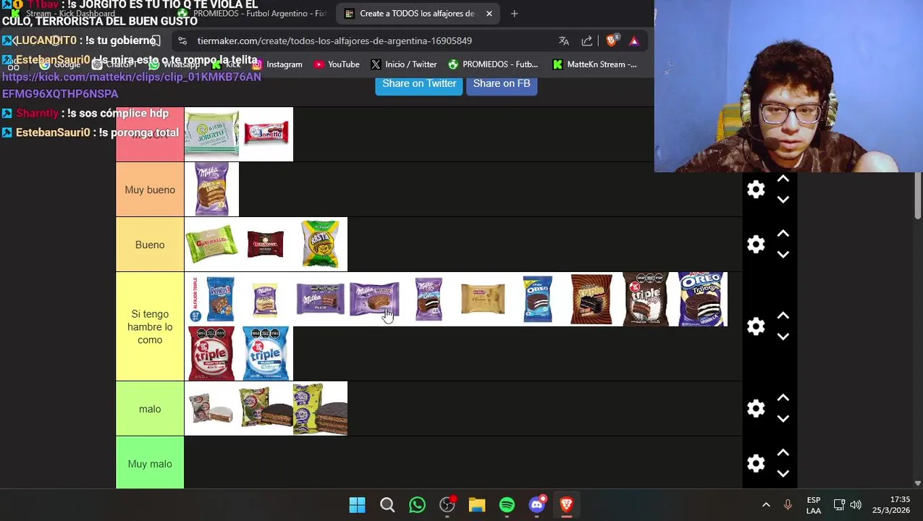Select the Muy malo tier label
923x521 pixels.
tap(150, 464)
